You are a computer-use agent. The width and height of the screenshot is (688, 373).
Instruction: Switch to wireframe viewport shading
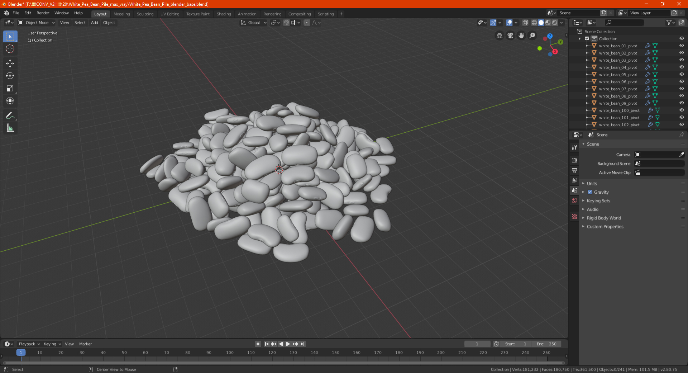point(534,23)
